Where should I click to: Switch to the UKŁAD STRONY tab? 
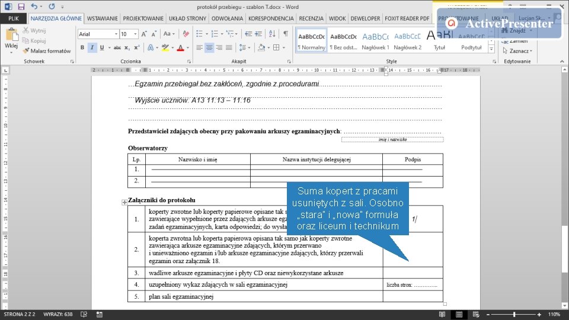[188, 18]
